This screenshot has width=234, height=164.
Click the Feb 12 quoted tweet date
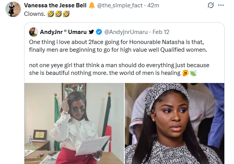click(161, 32)
